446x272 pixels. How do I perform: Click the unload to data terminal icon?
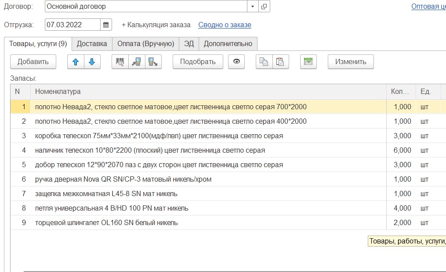coord(153,62)
